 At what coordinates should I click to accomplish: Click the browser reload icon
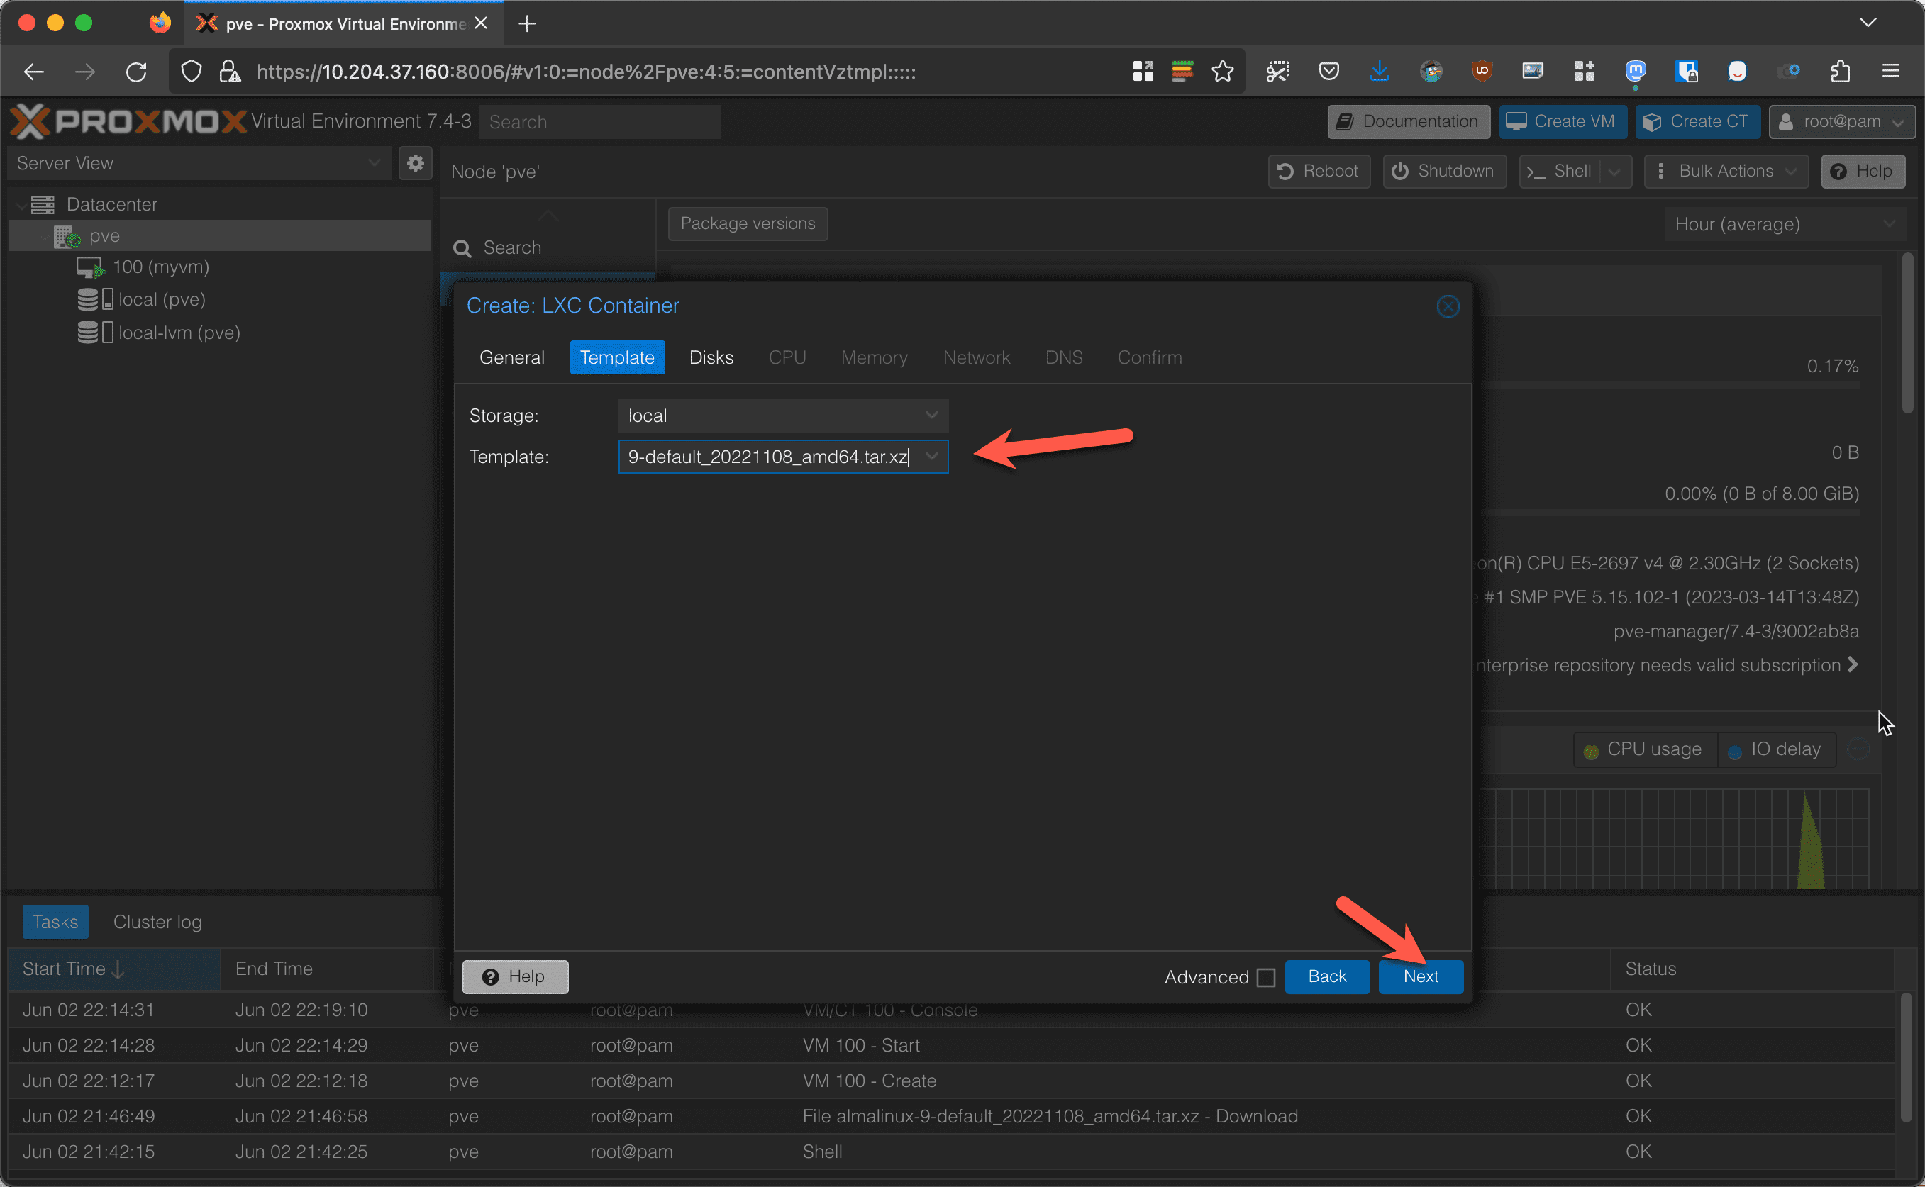point(137,72)
